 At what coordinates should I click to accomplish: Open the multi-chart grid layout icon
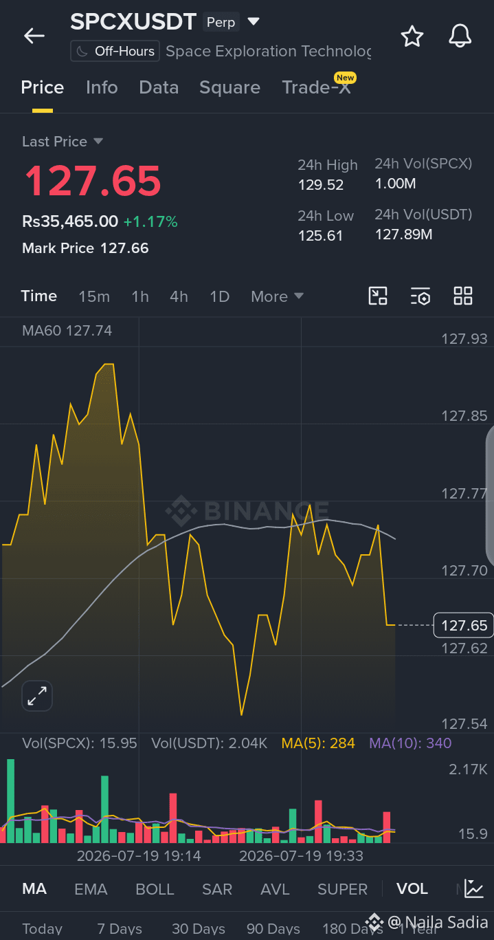pyautogui.click(x=463, y=296)
